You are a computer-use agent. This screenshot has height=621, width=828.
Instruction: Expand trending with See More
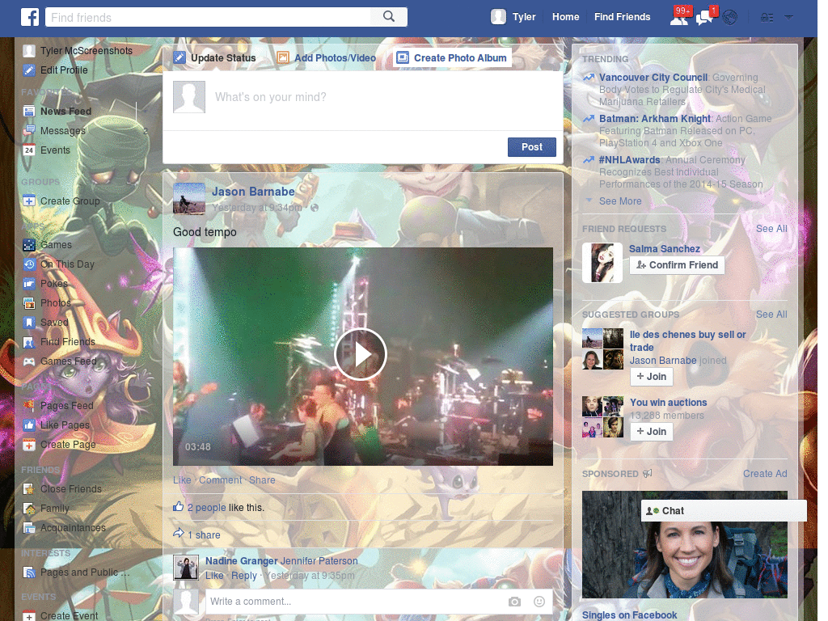tap(620, 201)
